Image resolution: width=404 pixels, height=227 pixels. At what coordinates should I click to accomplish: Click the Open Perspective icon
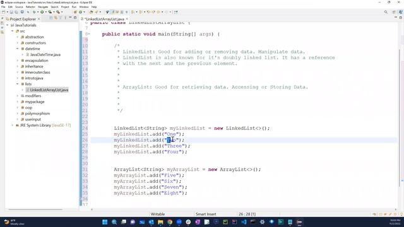(x=394, y=12)
